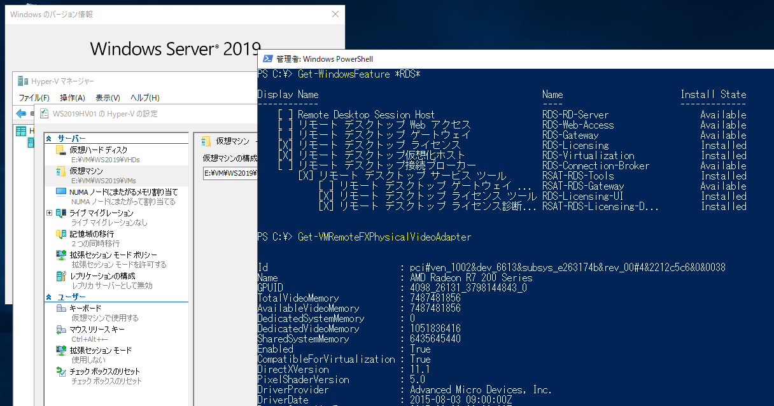The image size is (774, 406).
Task: Select the 仮想ハード ディスク drive icon
Action: (61, 150)
